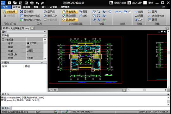Toggle the 黑色背景 black background
This screenshot has width=171, height=114.
[x=70, y=12]
